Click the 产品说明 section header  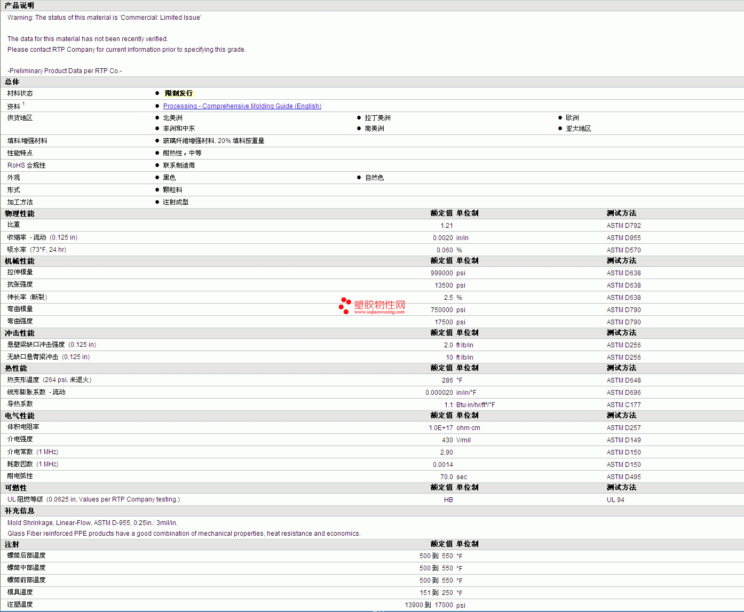19,5
